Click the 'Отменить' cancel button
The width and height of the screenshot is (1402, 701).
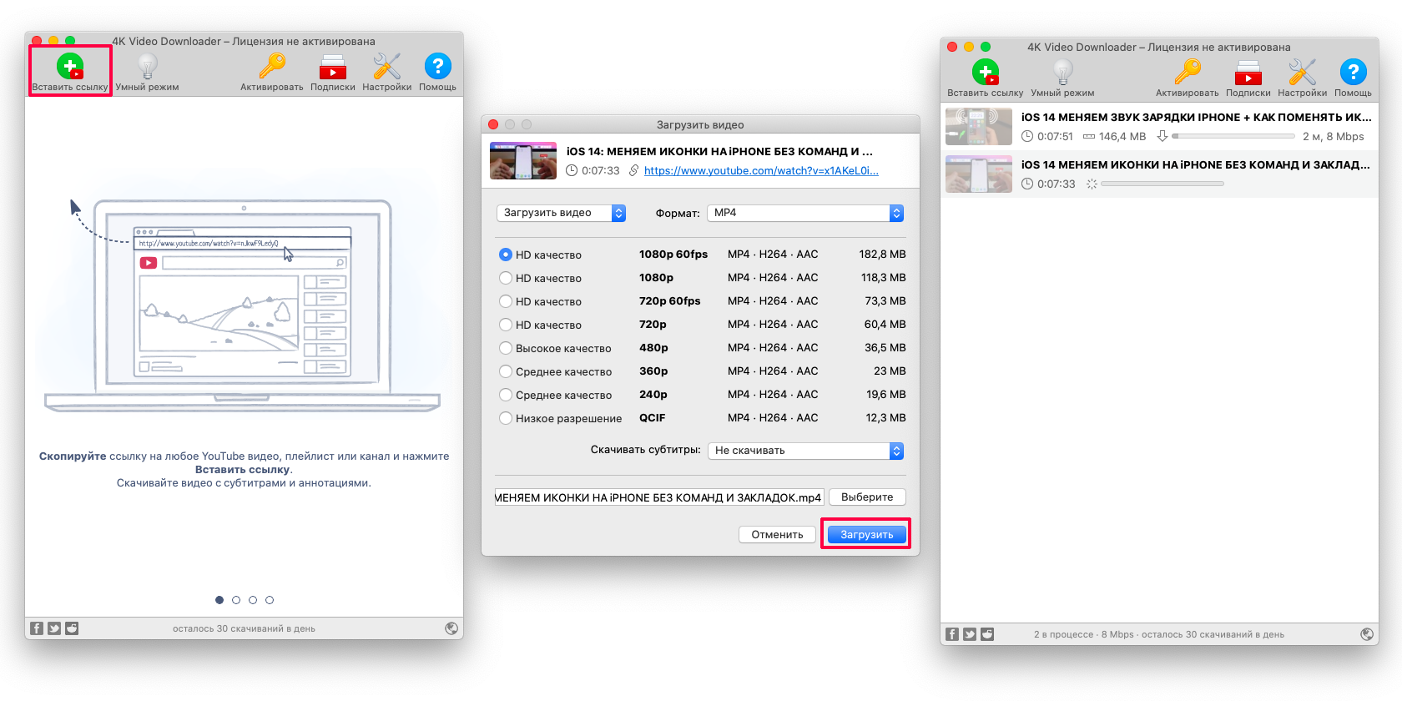(777, 534)
